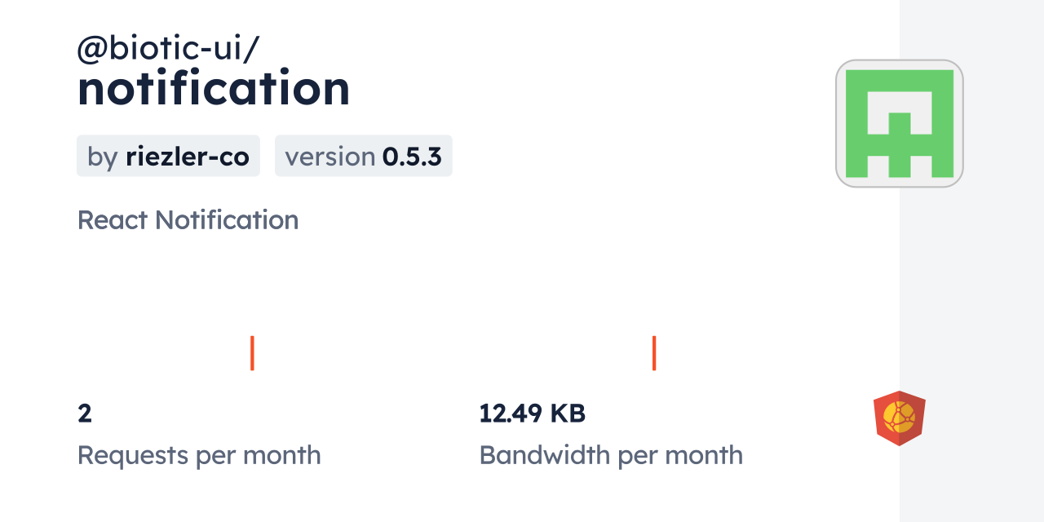Click the yellow globe inside the jsDelivr logo
Image resolution: width=1044 pixels, height=522 pixels.
coord(899,417)
